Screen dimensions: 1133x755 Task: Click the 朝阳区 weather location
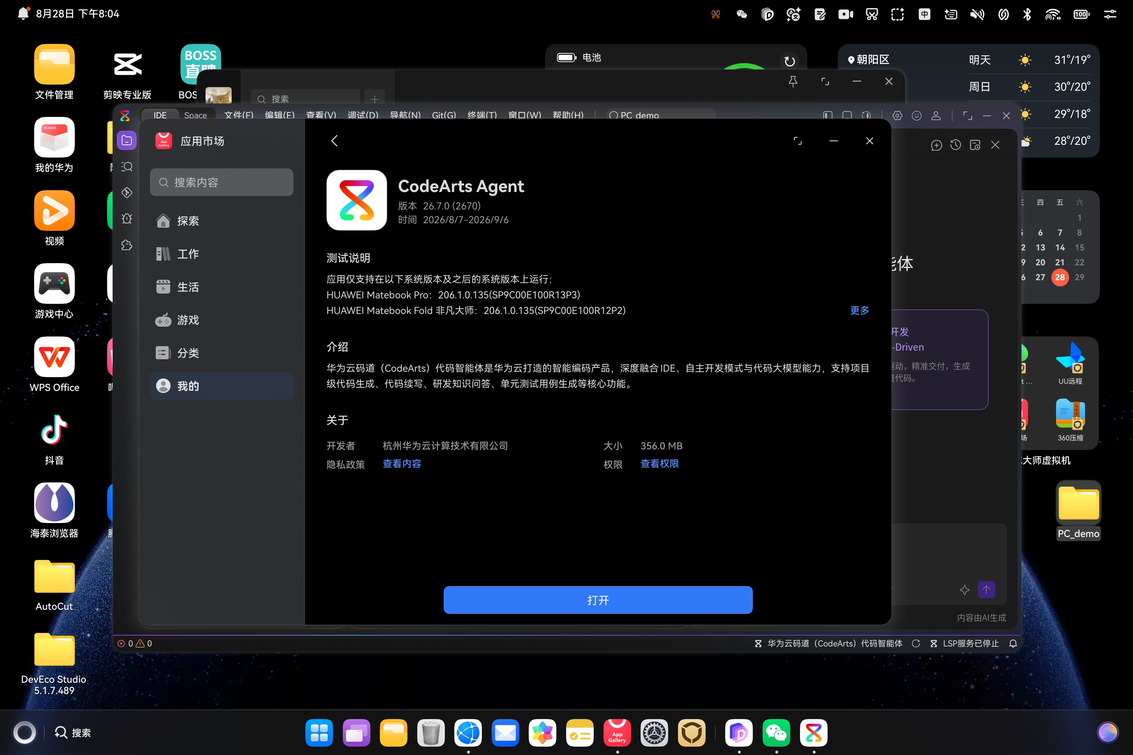coord(869,60)
